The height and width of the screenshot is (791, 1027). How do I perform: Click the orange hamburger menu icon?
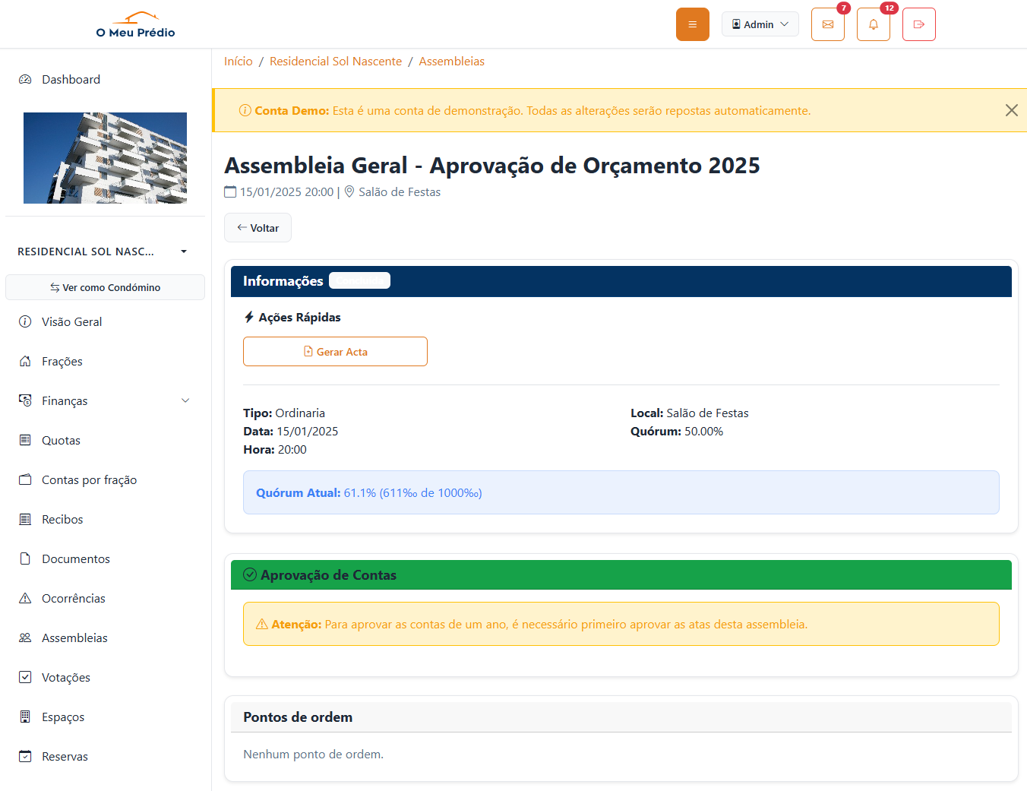[692, 24]
